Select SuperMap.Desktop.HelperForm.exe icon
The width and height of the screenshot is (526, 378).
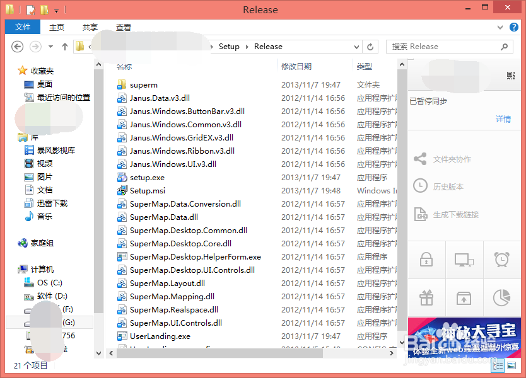point(122,256)
